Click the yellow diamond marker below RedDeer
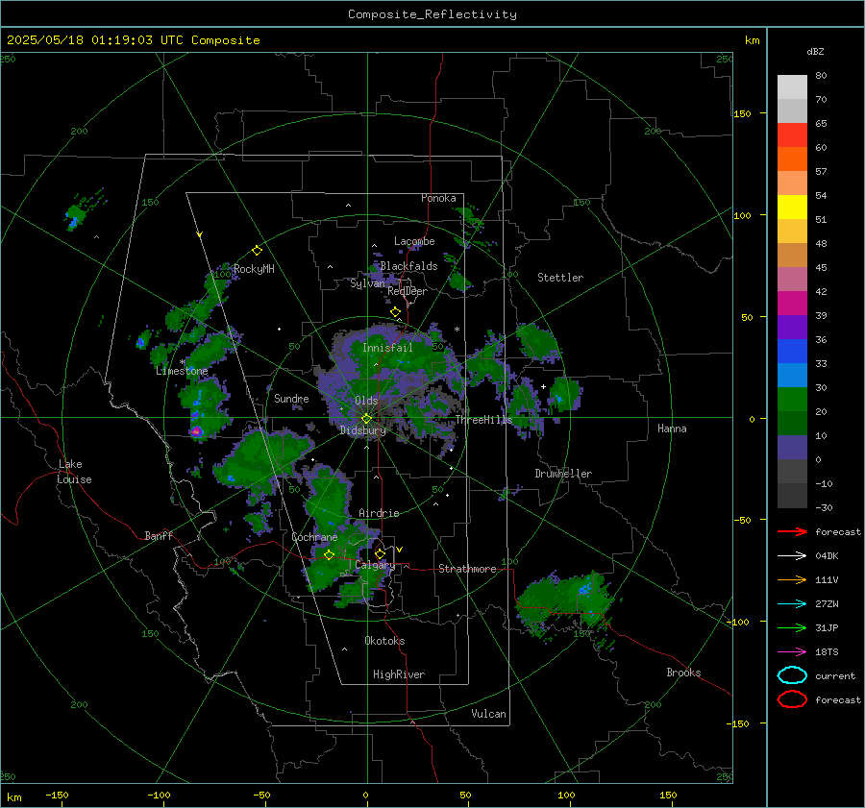The width and height of the screenshot is (865, 808). [395, 312]
